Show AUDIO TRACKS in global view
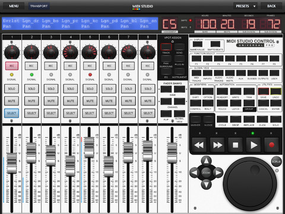285x214 pixels. coord(218,73)
